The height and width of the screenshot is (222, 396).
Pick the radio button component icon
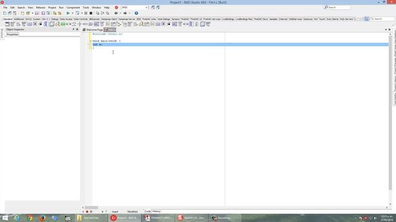[x=40, y=24]
